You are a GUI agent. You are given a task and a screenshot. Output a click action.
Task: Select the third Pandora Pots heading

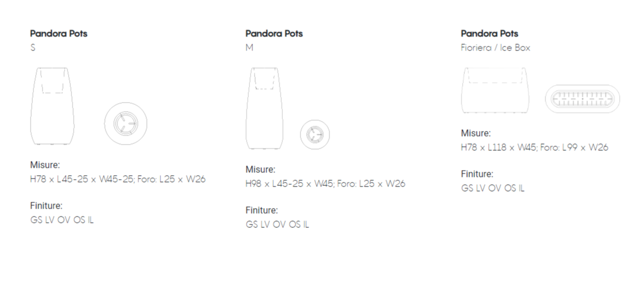490,33
